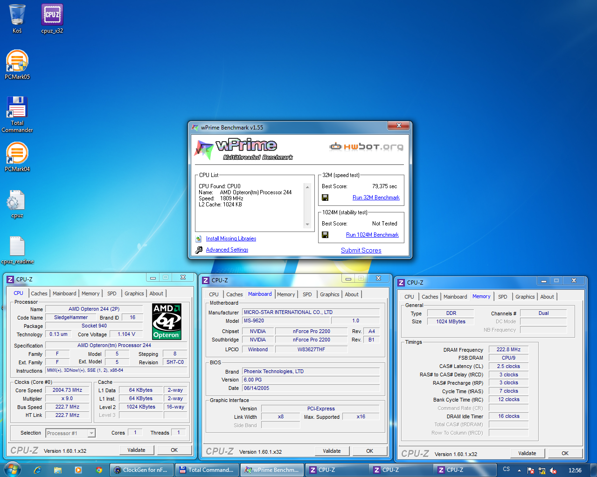Click the save icon for 1024M score

click(x=325, y=235)
